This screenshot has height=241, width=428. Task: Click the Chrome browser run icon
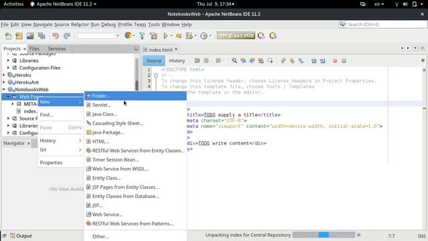128,35
